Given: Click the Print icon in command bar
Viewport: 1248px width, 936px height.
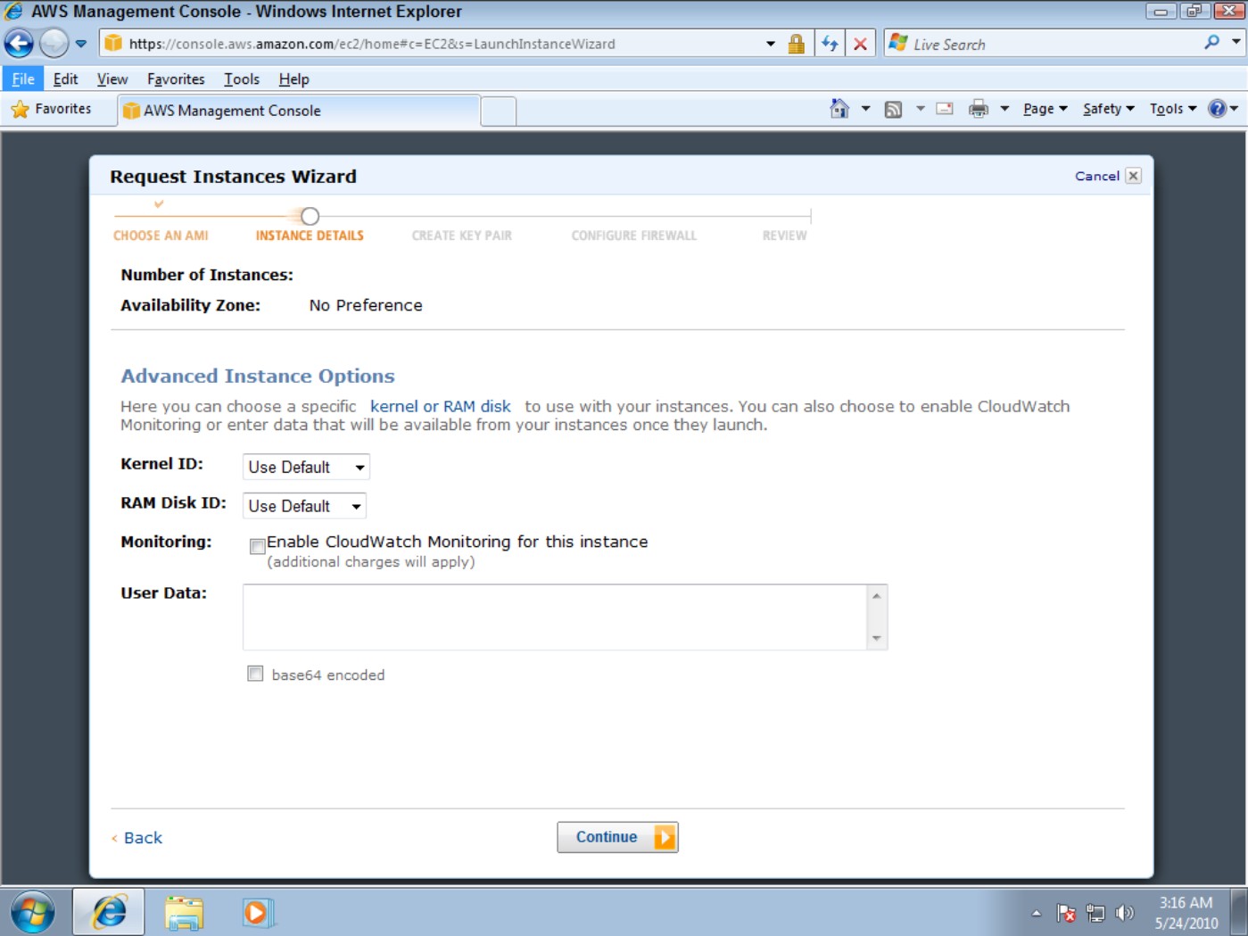Looking at the screenshot, I should click(979, 109).
